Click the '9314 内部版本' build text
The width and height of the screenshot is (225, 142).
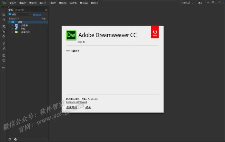pyautogui.click(x=73, y=51)
